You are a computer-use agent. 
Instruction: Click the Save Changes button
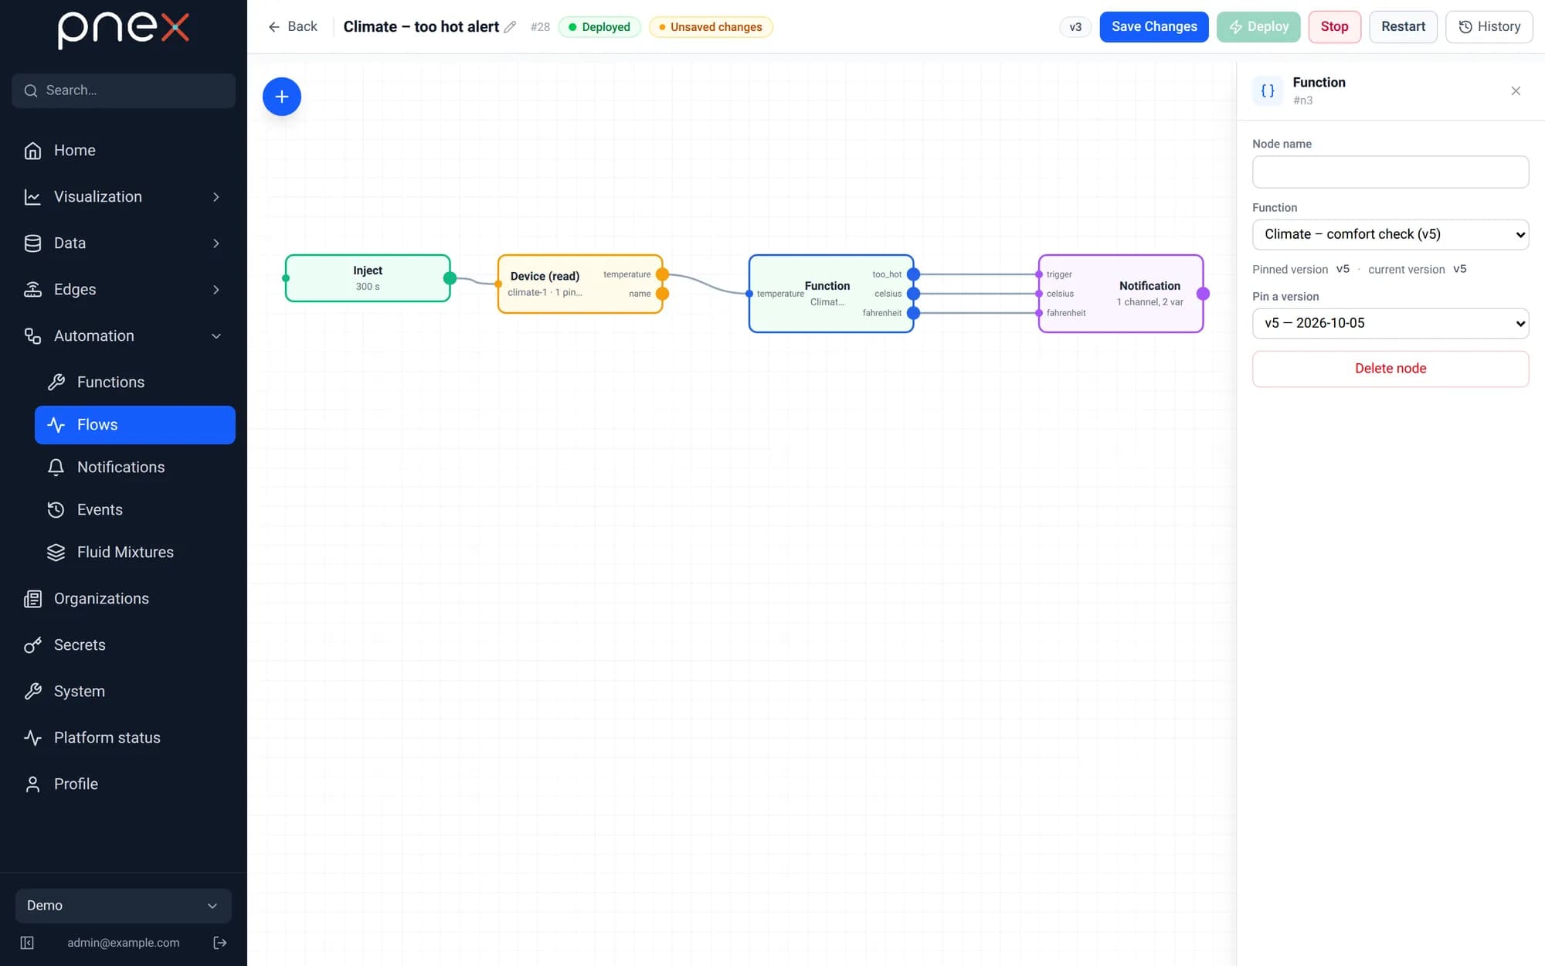pyautogui.click(x=1154, y=27)
